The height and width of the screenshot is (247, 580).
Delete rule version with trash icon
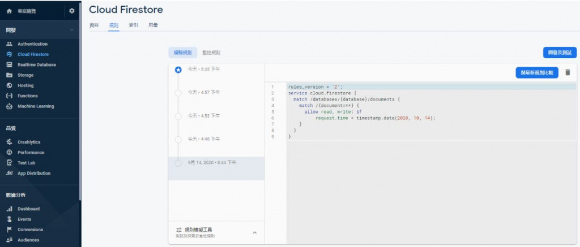[x=568, y=73]
